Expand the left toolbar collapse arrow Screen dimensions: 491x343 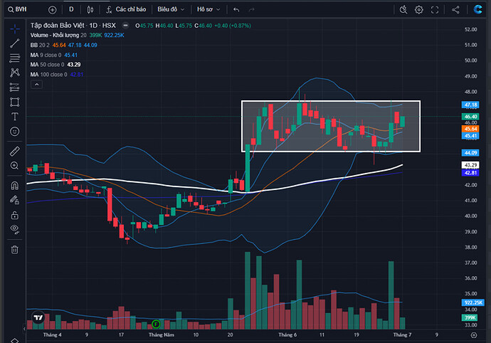[24, 329]
